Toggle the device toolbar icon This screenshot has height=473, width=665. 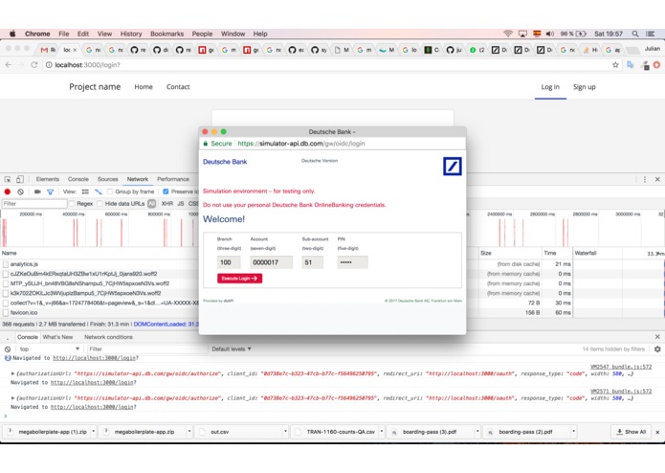coord(20,179)
